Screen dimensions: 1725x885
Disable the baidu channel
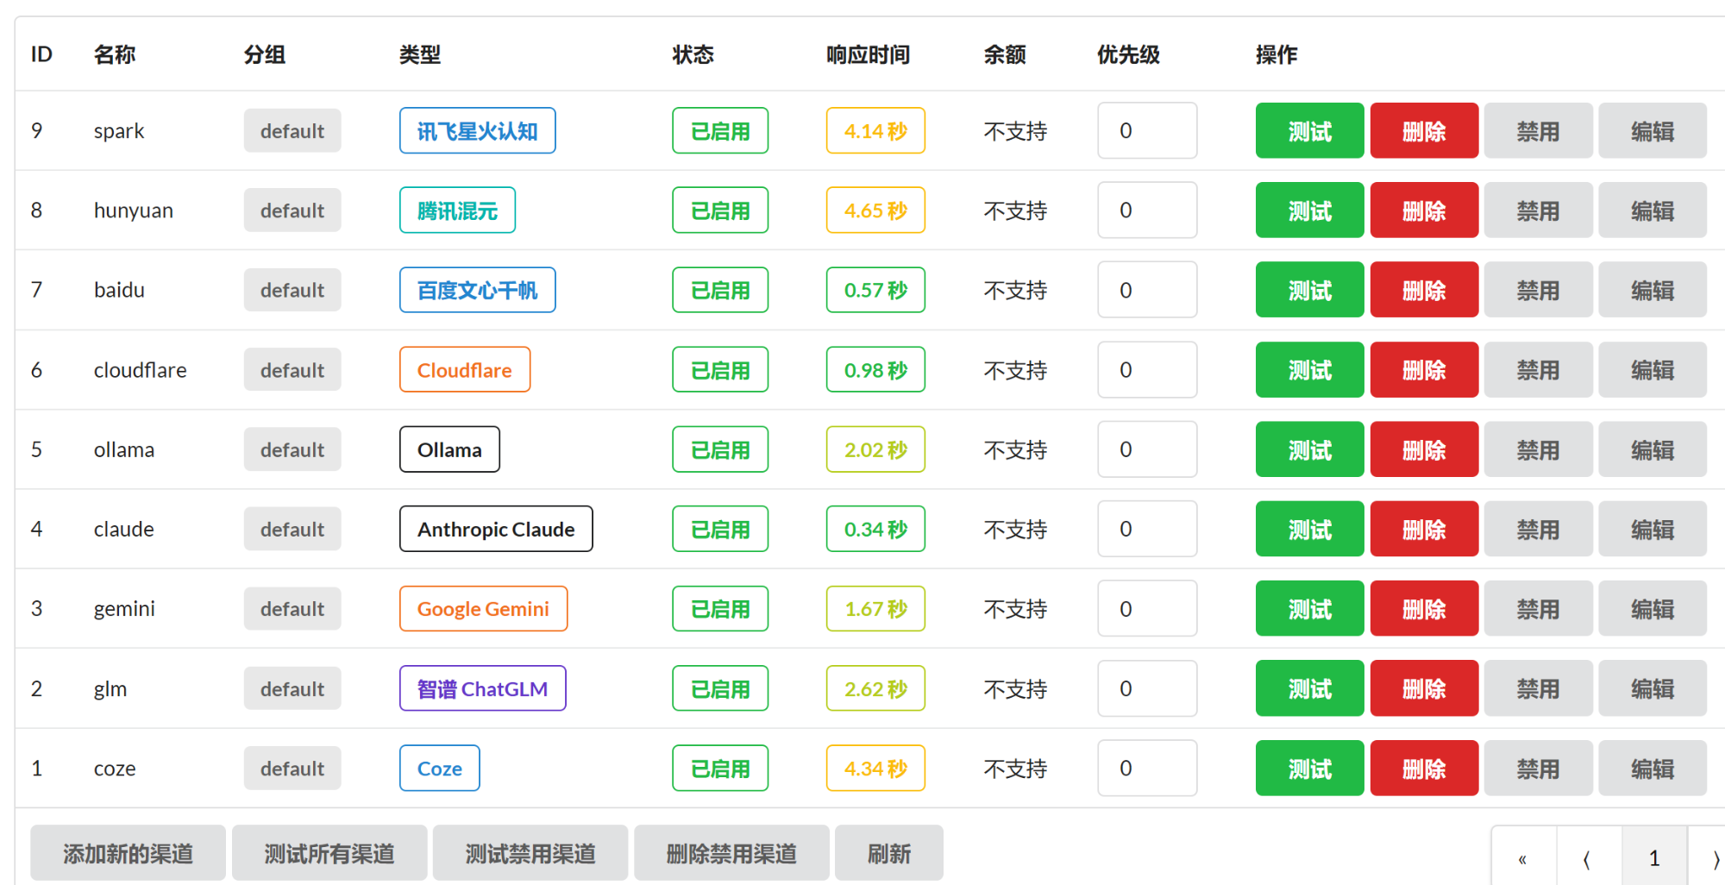coord(1538,290)
